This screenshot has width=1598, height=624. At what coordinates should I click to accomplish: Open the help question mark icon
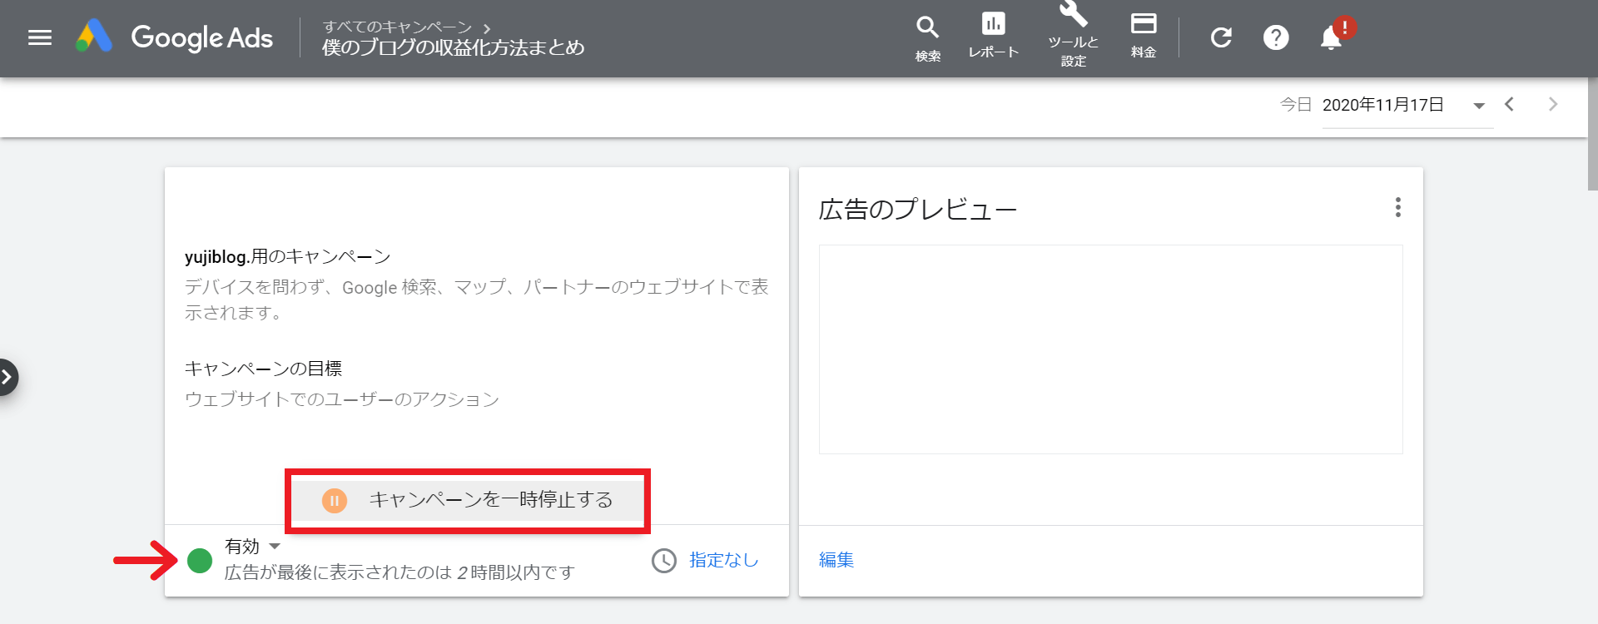1275,37
